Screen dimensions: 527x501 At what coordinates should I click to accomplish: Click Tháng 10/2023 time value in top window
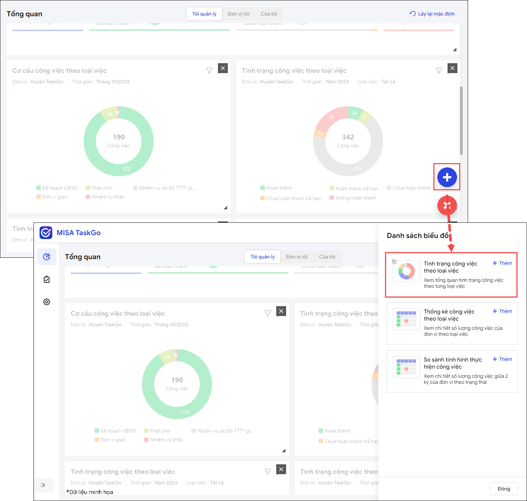click(x=113, y=82)
